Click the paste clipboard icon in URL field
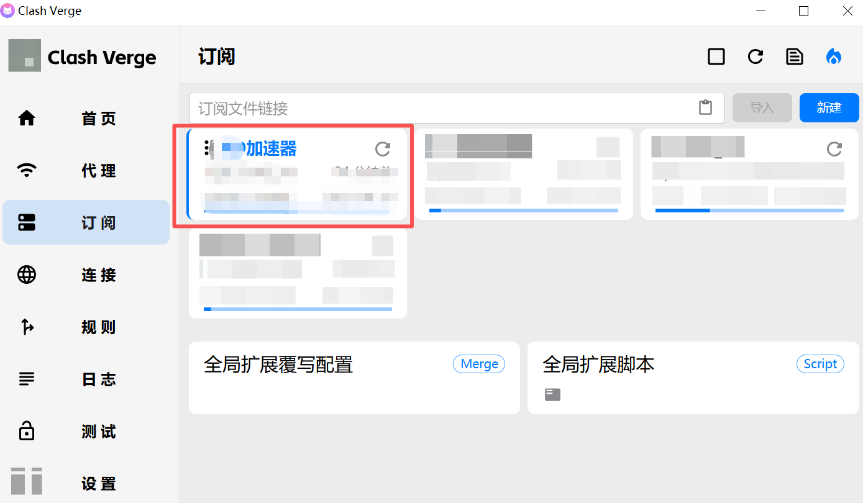Image resolution: width=863 pixels, height=503 pixels. [705, 107]
